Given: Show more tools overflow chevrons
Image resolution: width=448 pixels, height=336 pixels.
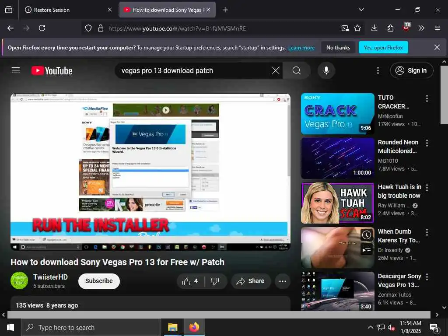Looking at the screenshot, I should [421, 28].
